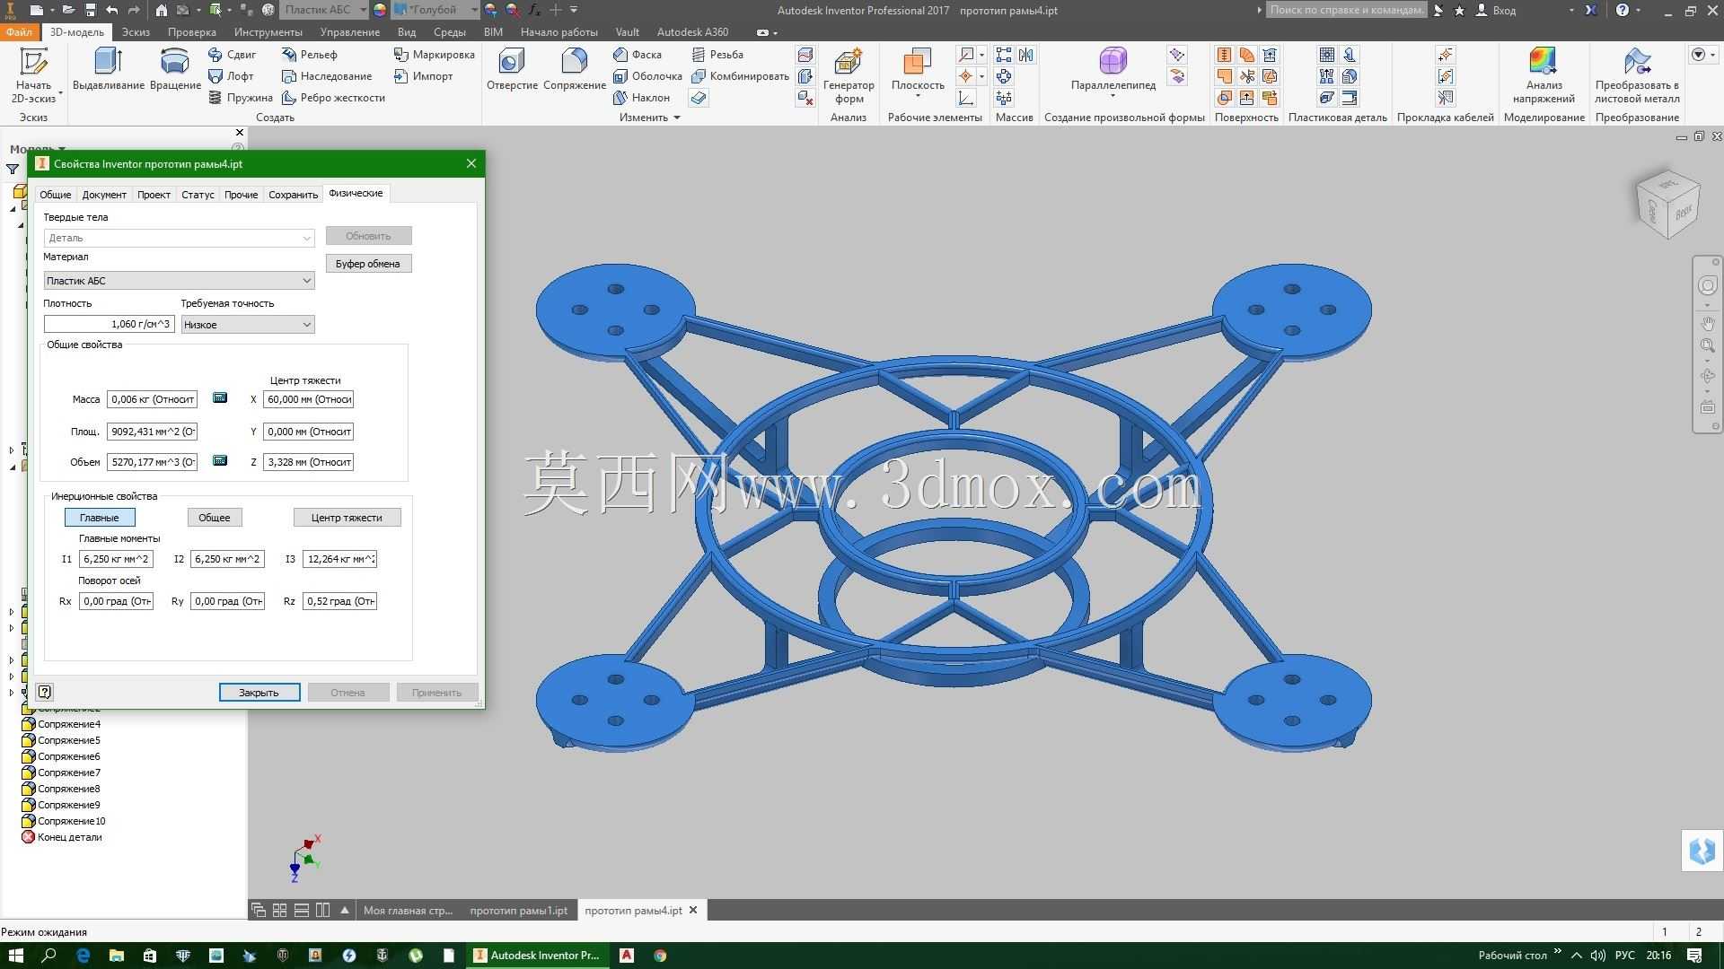Image resolution: width=1724 pixels, height=969 pixels.
Task: Select the Отверстие hole tool
Action: point(512,70)
